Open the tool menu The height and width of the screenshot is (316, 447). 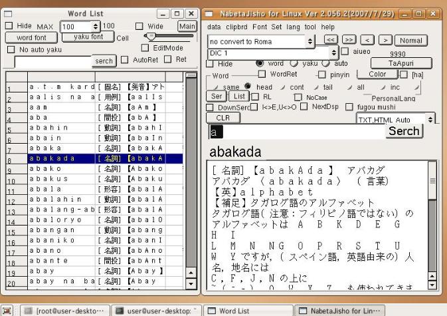(x=310, y=27)
